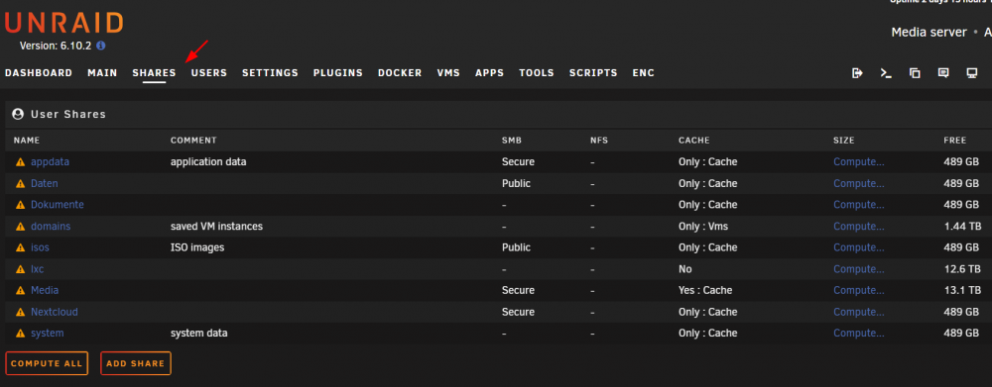Click the warning icon next to domains
992x387 pixels.
click(x=20, y=227)
